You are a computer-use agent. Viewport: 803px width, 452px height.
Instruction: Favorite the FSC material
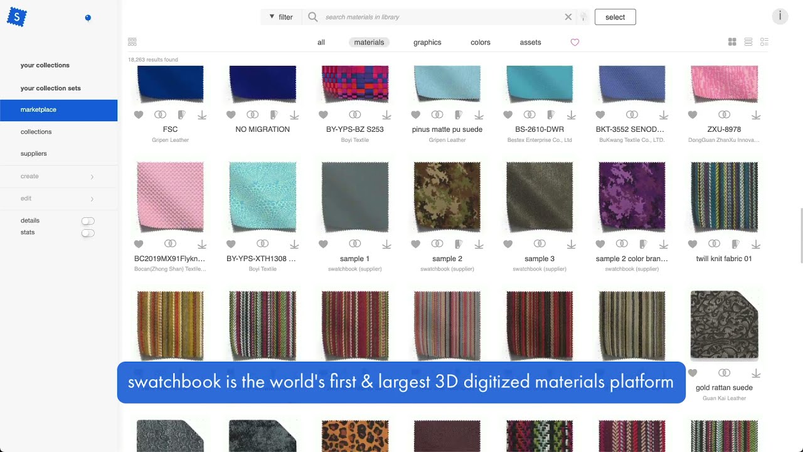[x=139, y=115]
